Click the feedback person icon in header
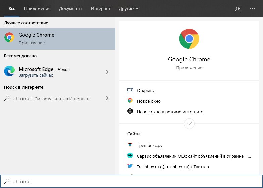The image size is (263, 188). pos(238,8)
